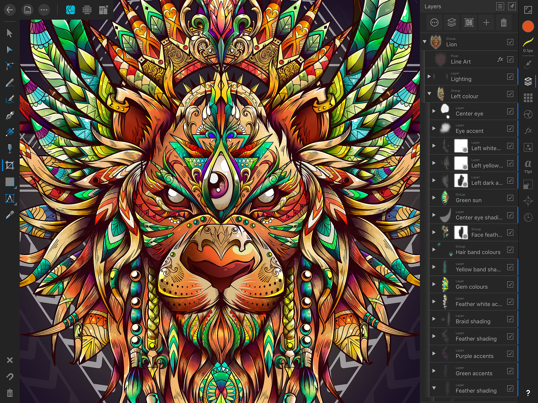Select the Move tool in the left toolbar
Screen dimensions: 538x403
click(x=10, y=33)
